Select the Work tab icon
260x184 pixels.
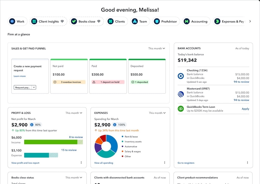(12, 21)
